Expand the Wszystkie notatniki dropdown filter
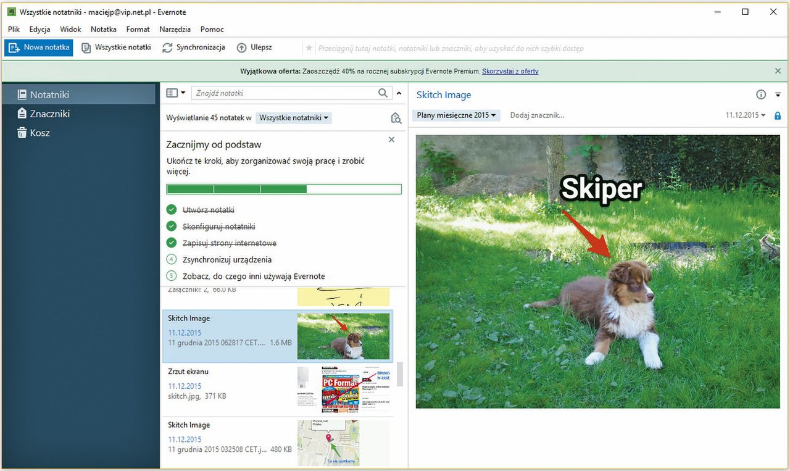Image resolution: width=790 pixels, height=471 pixels. pos(293,117)
